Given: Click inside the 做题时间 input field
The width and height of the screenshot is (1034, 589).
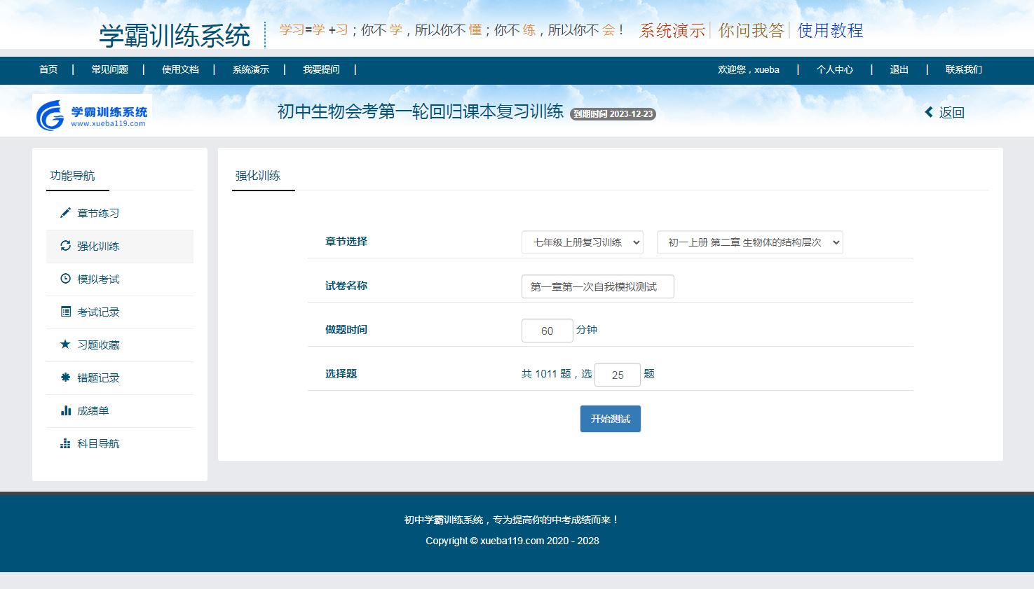Looking at the screenshot, I should [x=547, y=330].
